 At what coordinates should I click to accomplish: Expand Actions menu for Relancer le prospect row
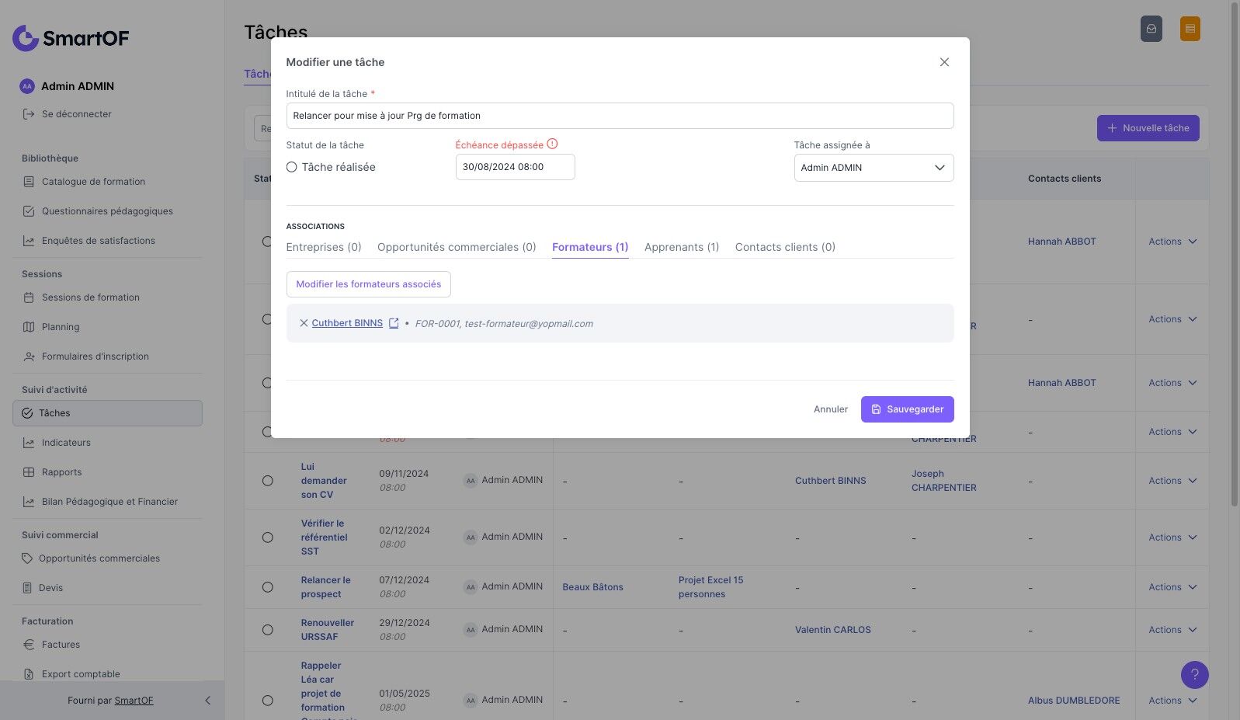coord(1172,587)
